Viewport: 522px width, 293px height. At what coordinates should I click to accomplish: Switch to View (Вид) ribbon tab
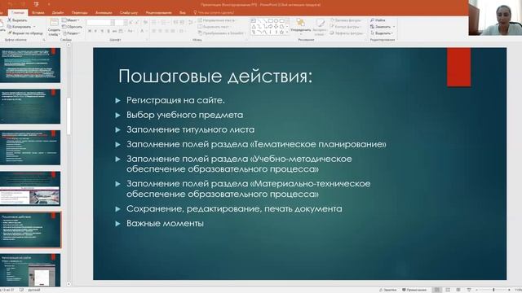pyautogui.click(x=183, y=13)
